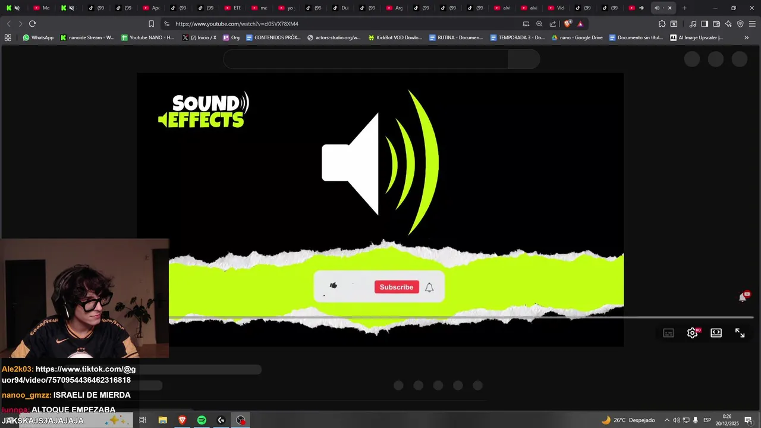The width and height of the screenshot is (761, 428).
Task: Toggle video subtitles captions button
Action: [x=668, y=333]
